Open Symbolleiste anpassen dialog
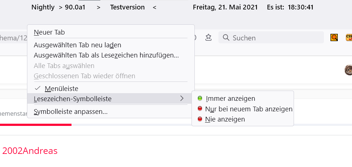 (70, 112)
